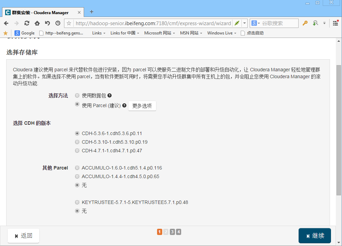Image resolution: width=342 pixels, height=246 pixels.
Task: Reload the page with the refresh icon
Action: pyautogui.click(x=27, y=23)
